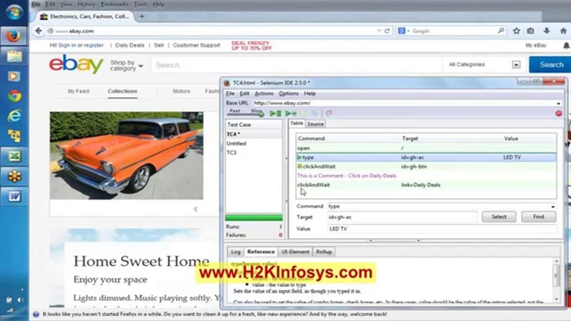Expand the Command dropdown in Selenium IDE
This screenshot has width=571, height=321.
(553, 207)
